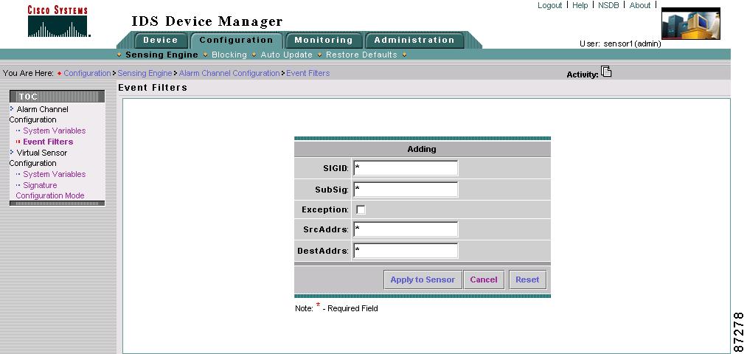Click Event Filters breadcrumb link
Screen dimensions: 747x354
tap(308, 73)
